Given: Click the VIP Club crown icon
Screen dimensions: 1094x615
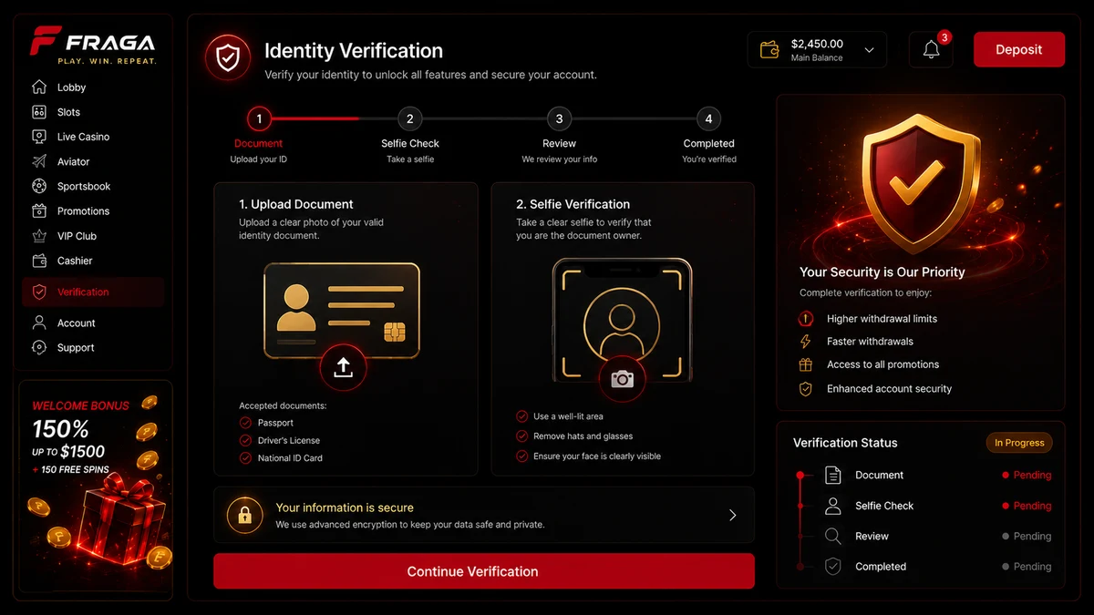Looking at the screenshot, I should pos(39,236).
